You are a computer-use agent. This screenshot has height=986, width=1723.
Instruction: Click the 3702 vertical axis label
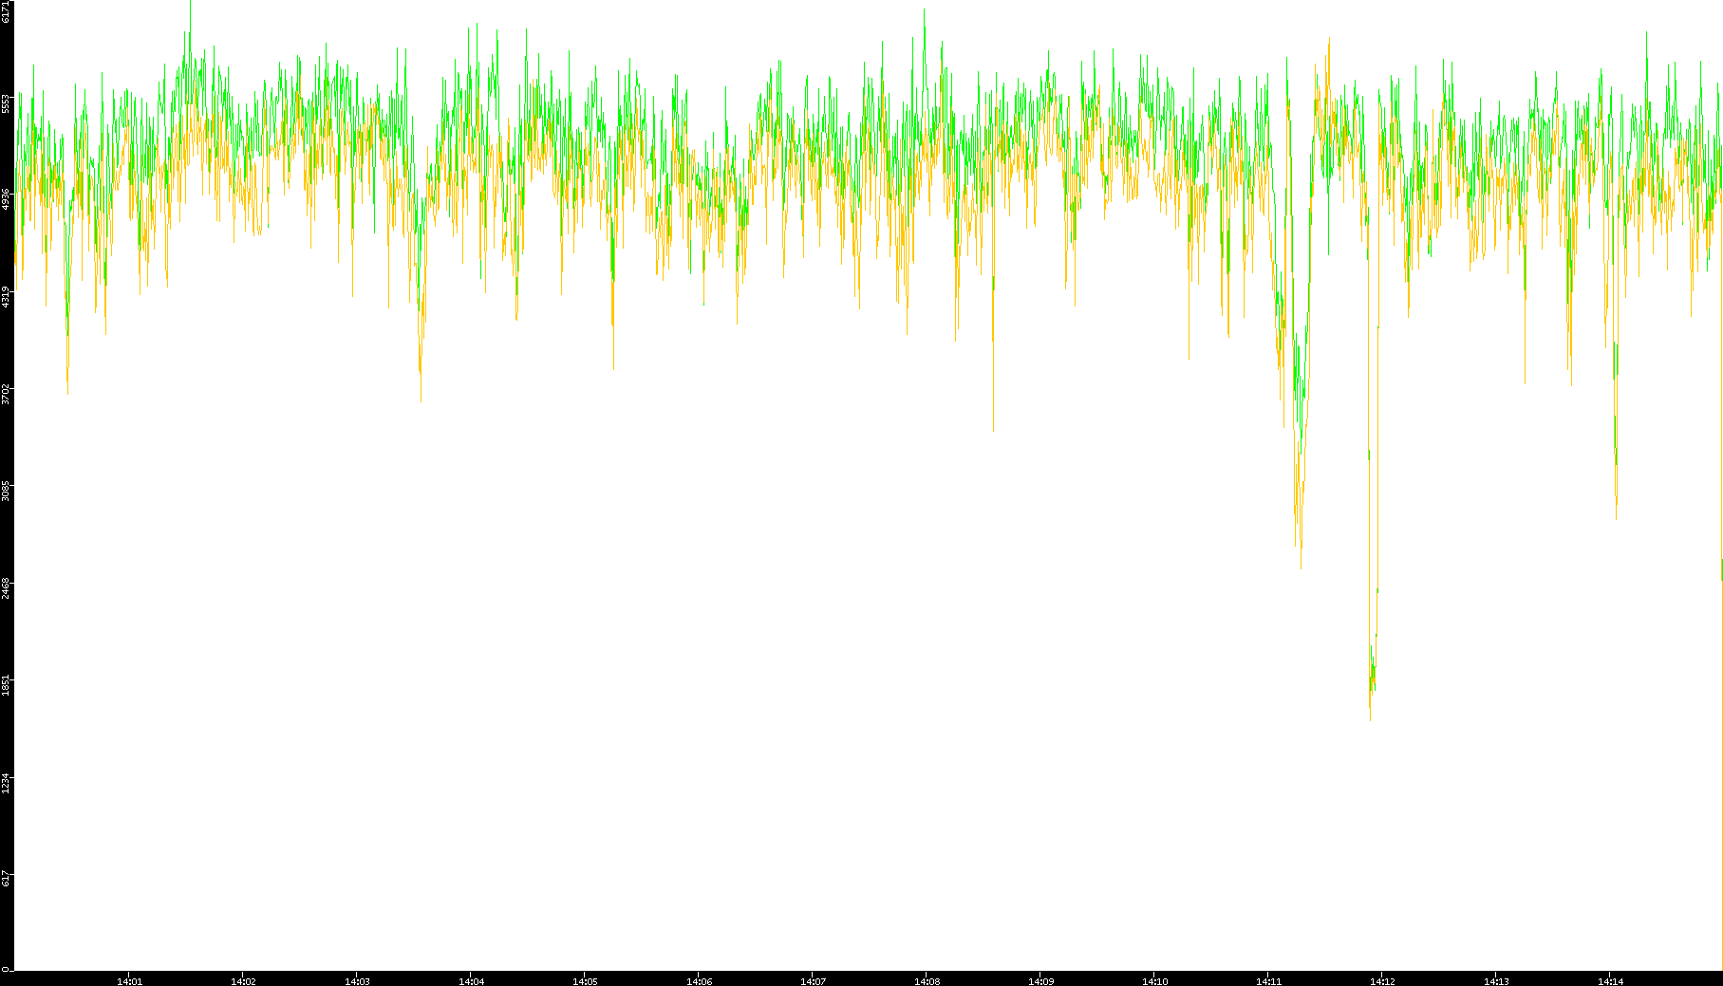(x=7, y=395)
